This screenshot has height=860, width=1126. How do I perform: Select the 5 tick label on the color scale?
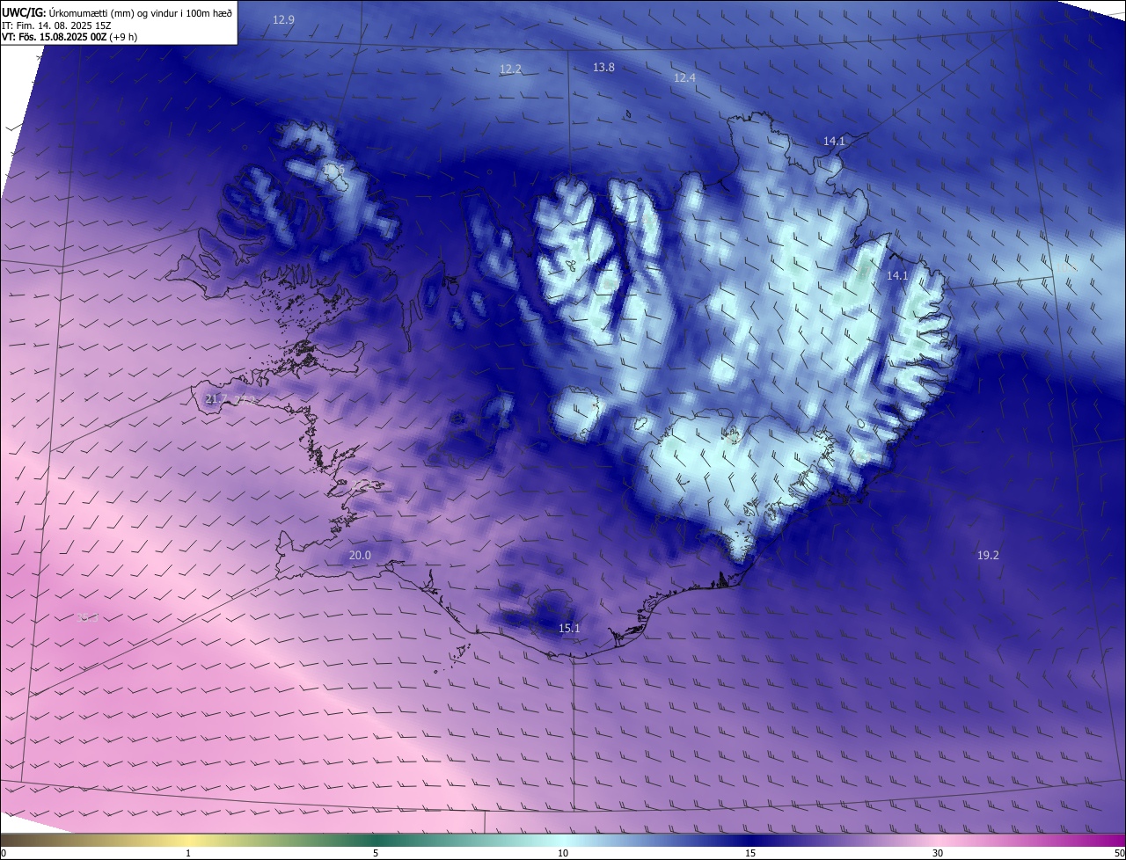376,853
